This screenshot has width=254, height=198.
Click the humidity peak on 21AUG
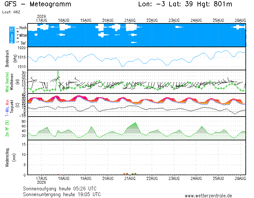pyautogui.click(x=136, y=123)
